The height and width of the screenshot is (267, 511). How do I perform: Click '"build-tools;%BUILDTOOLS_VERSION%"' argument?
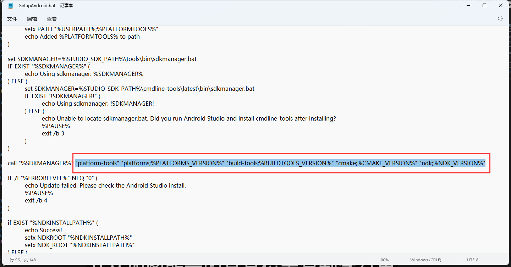tap(280, 163)
